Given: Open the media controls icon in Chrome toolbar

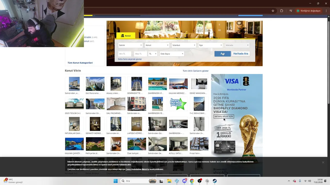Looking at the screenshot, I should [291, 11].
